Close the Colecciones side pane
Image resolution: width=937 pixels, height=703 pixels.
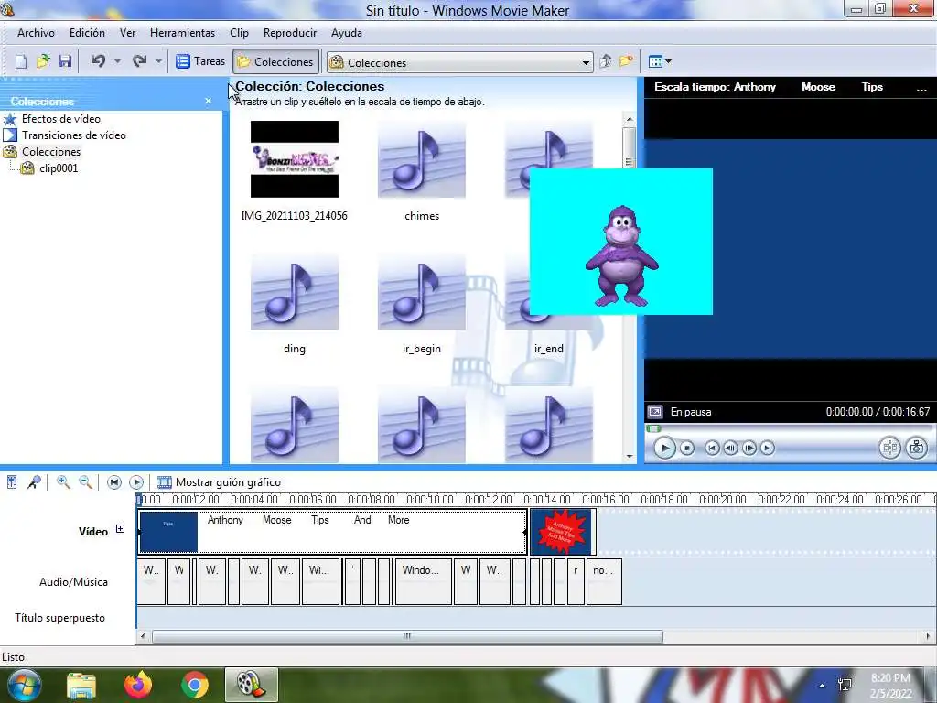coord(208,101)
